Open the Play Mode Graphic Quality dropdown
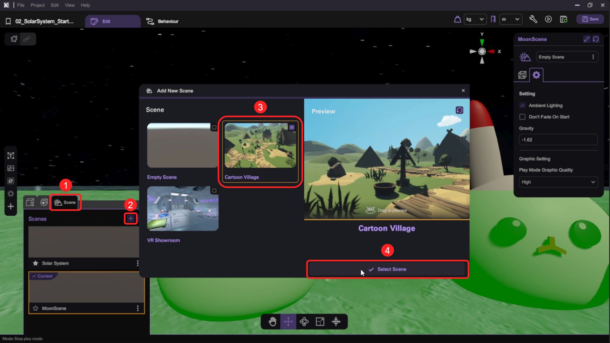The image size is (610, 343). tap(558, 182)
